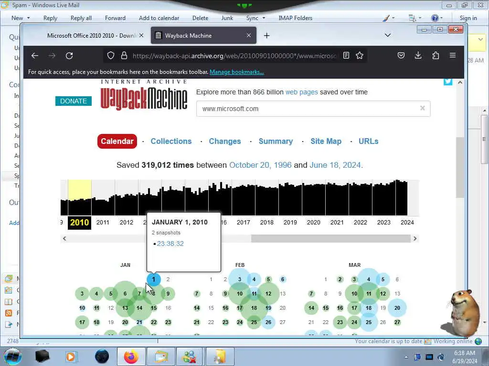
Task: Clear the www.microsoft.com search field
Action: pyautogui.click(x=423, y=108)
